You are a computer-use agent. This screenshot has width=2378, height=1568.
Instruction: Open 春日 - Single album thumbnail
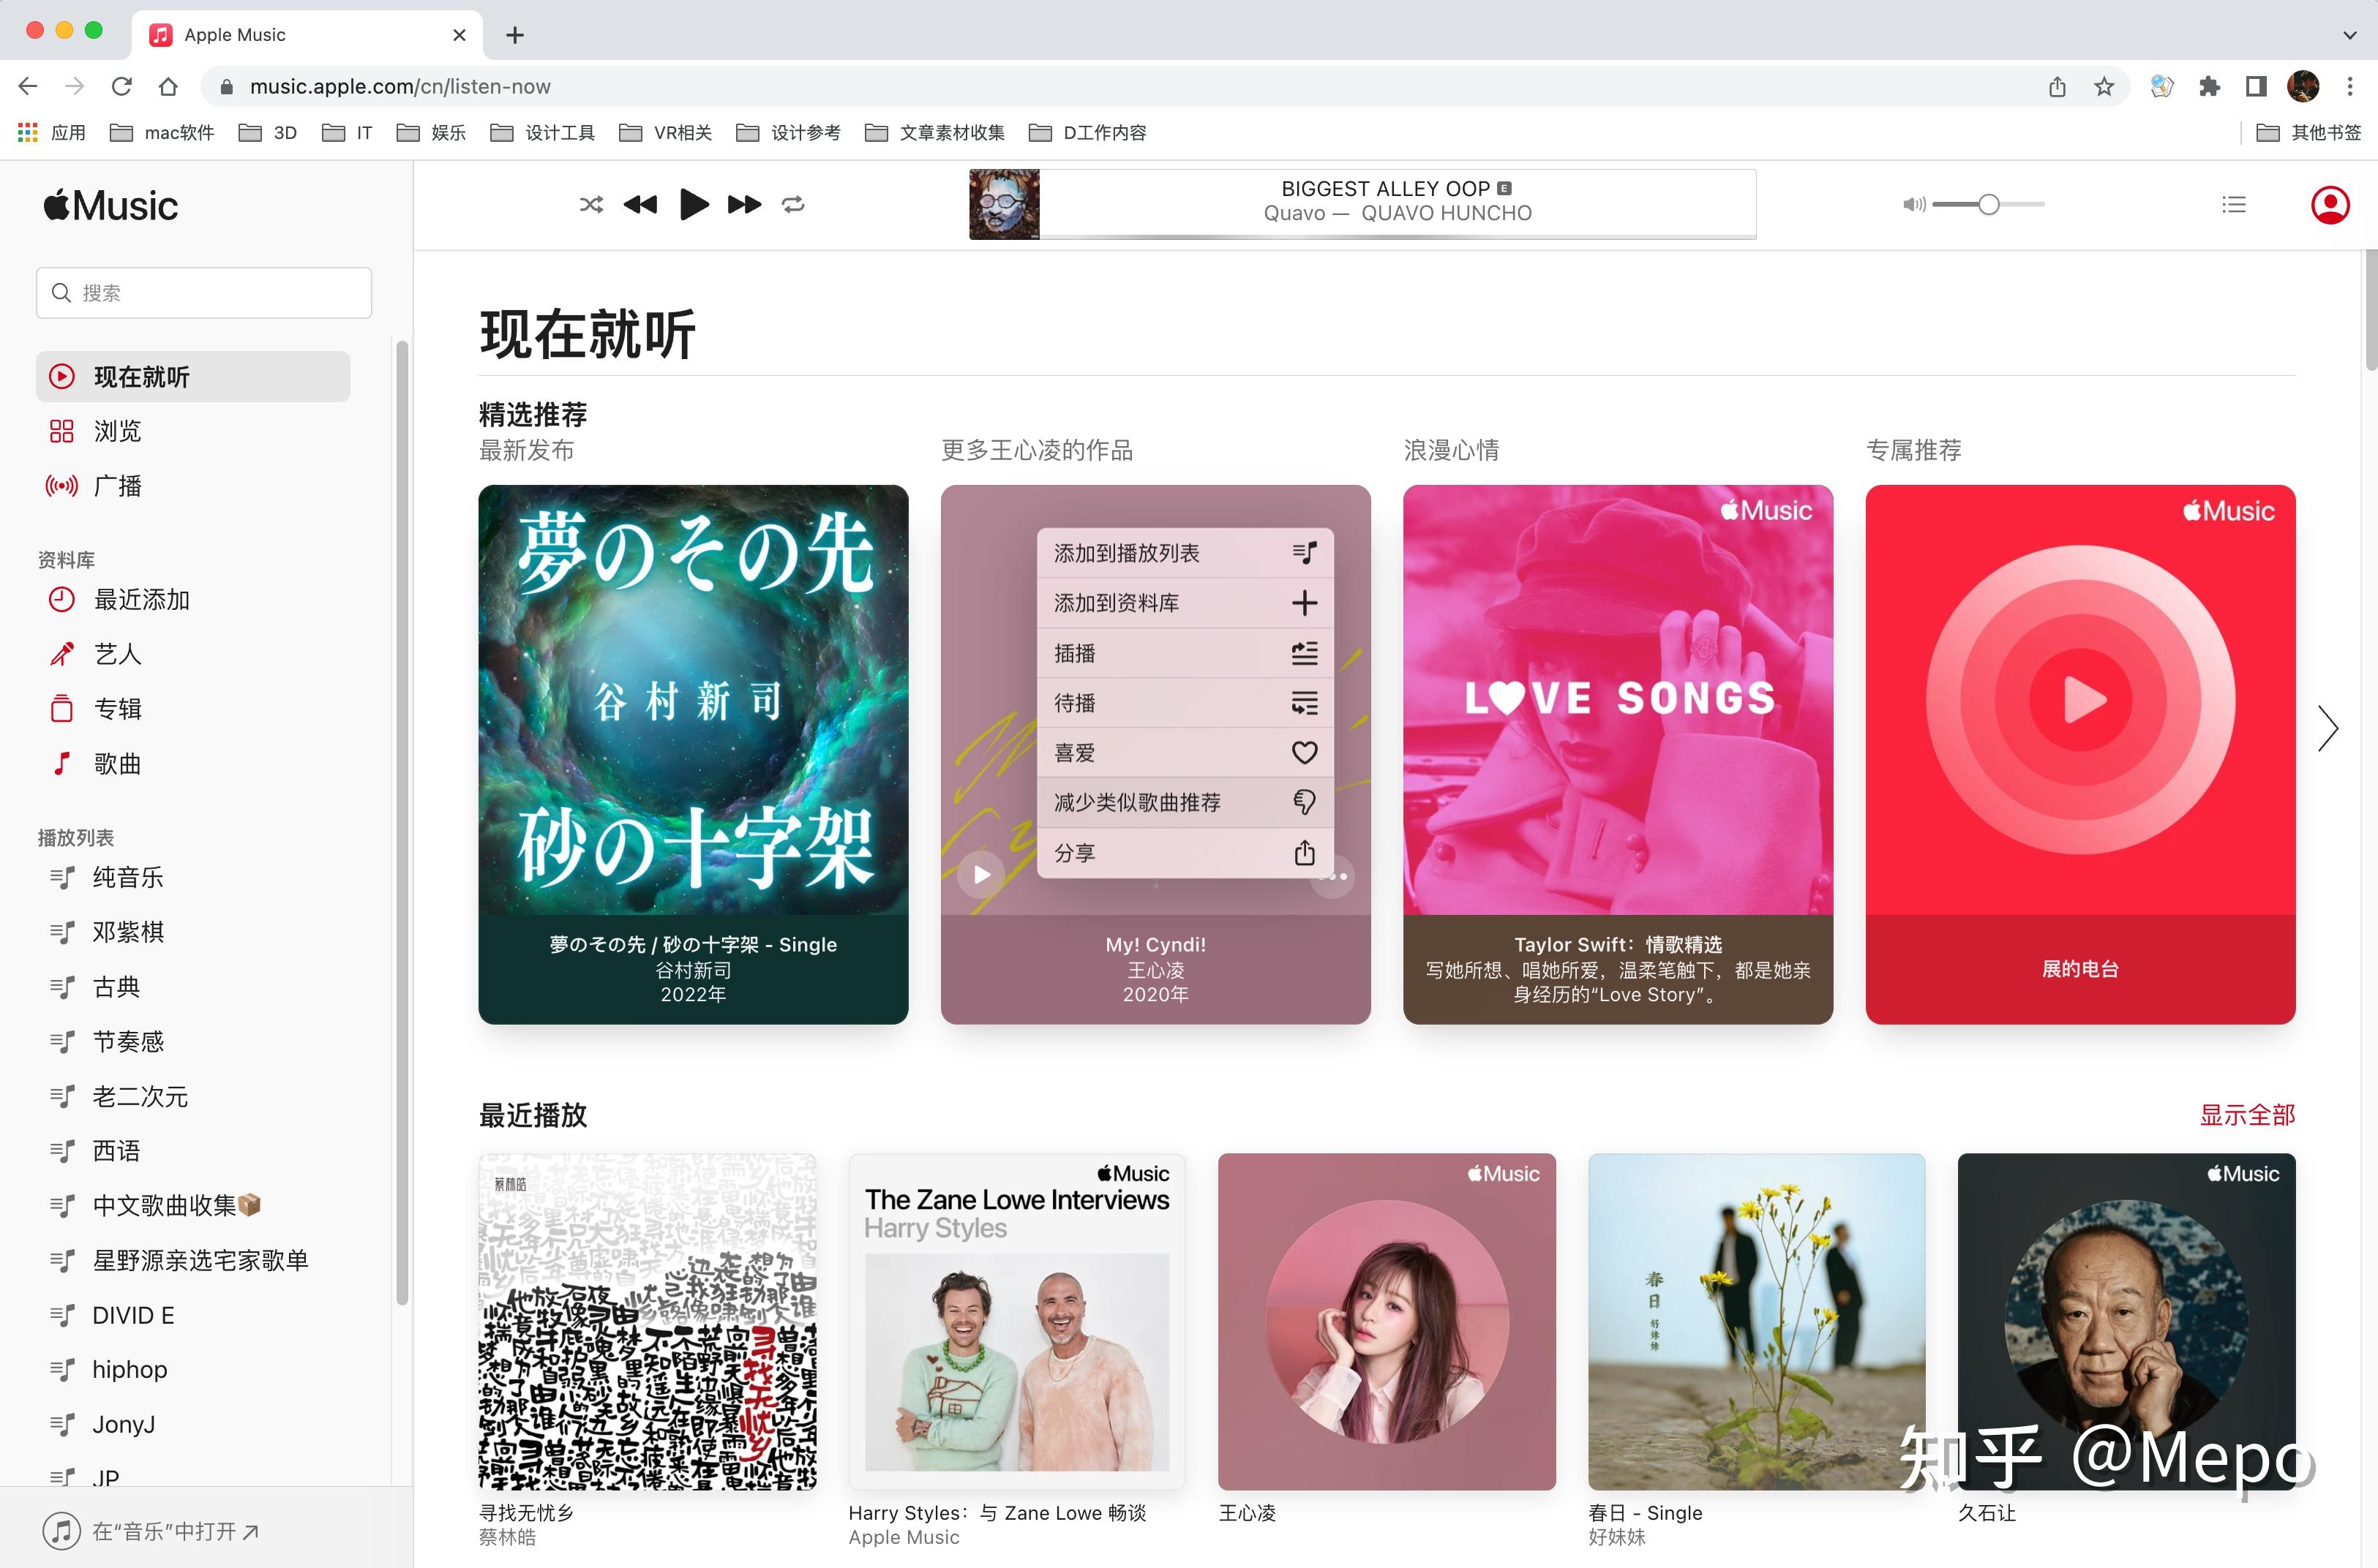point(1757,1322)
